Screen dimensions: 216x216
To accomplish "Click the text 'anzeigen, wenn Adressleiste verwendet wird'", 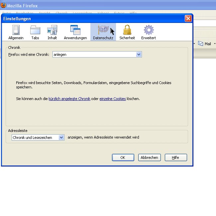I will coord(103,137).
